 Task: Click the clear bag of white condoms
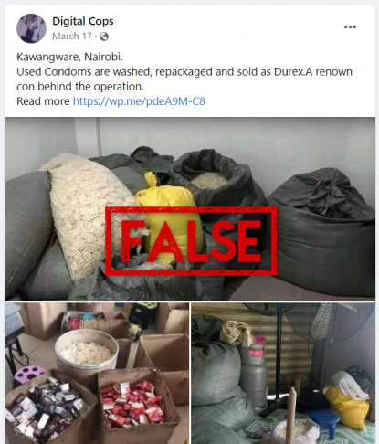point(89,217)
